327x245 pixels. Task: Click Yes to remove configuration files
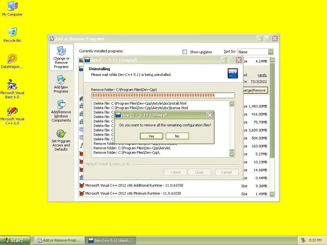[x=151, y=136]
